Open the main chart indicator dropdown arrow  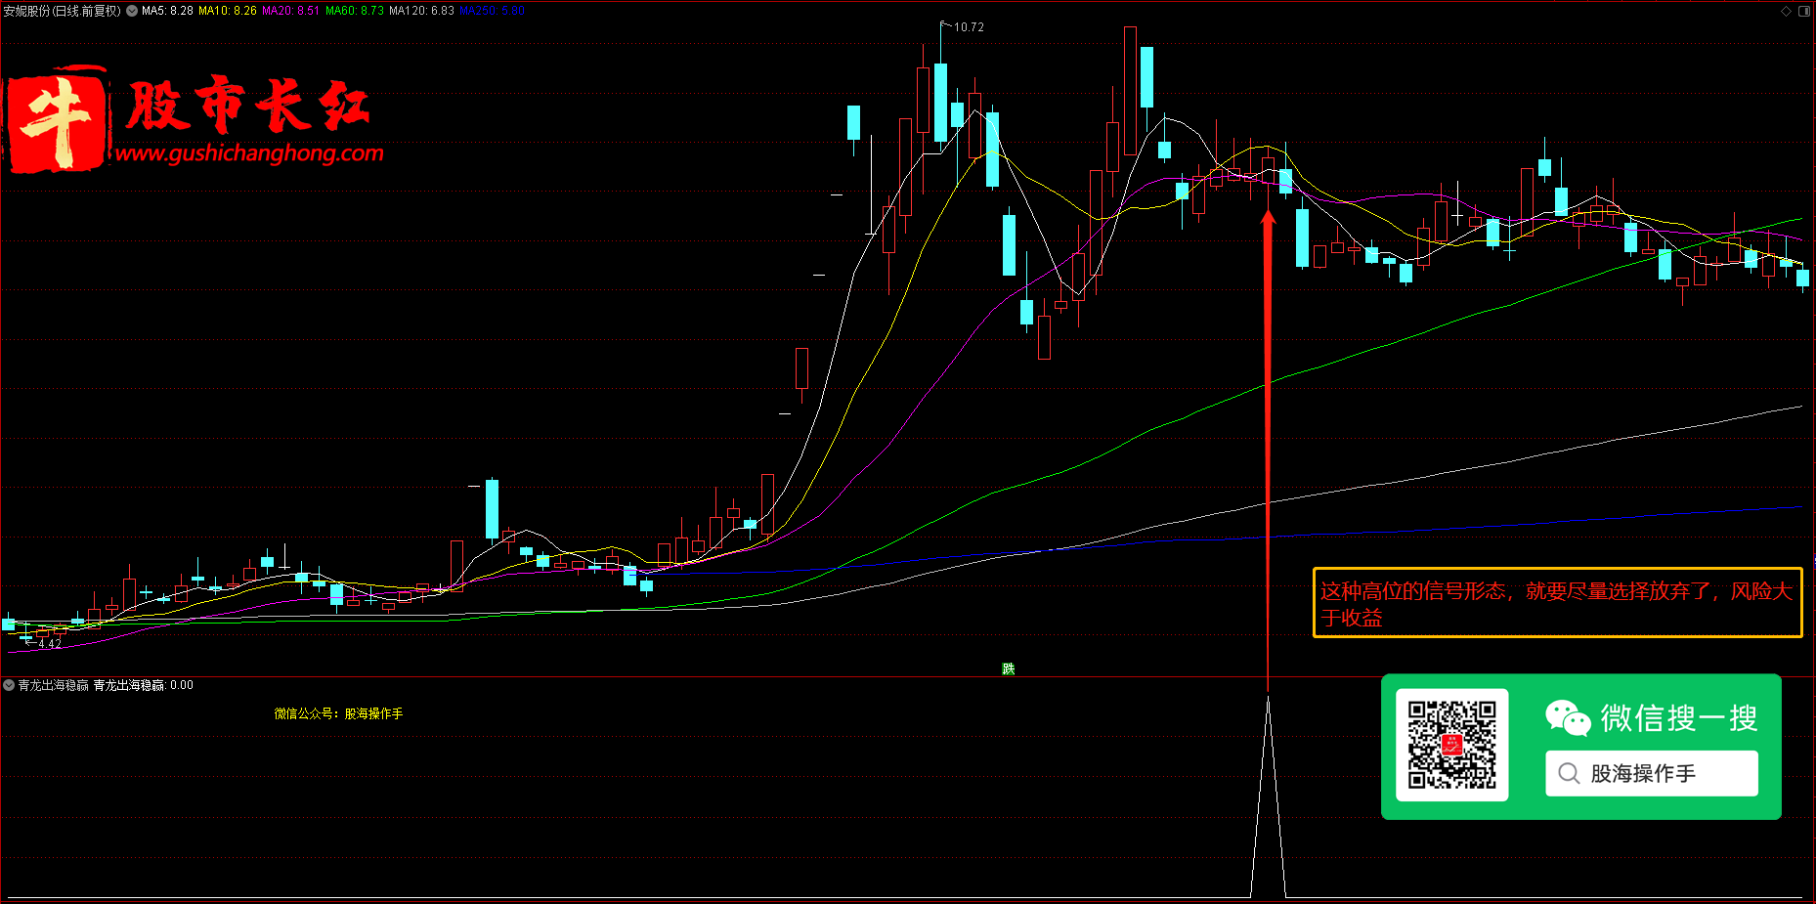coord(132,11)
